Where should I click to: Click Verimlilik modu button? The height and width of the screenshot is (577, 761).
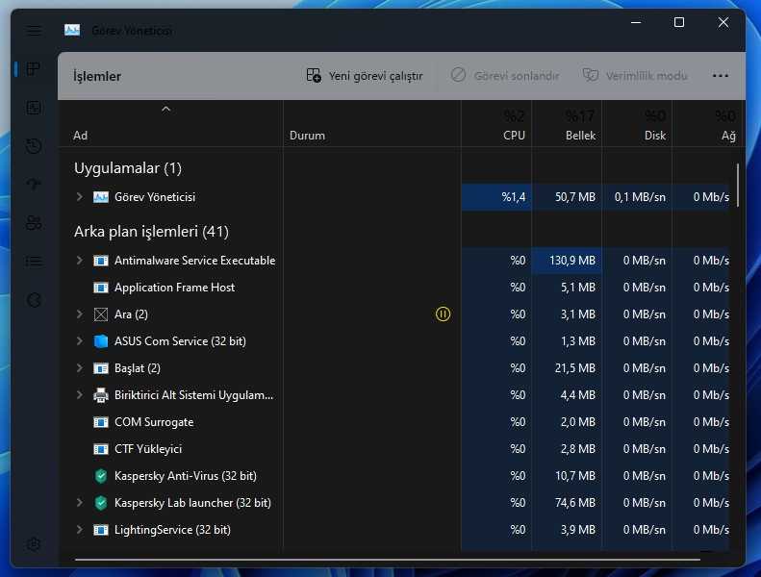pos(635,76)
